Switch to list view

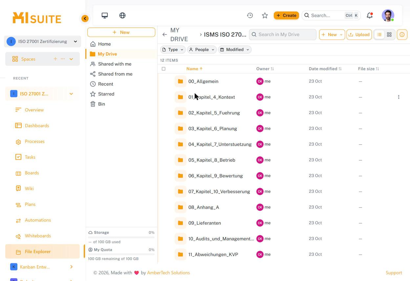(379, 34)
